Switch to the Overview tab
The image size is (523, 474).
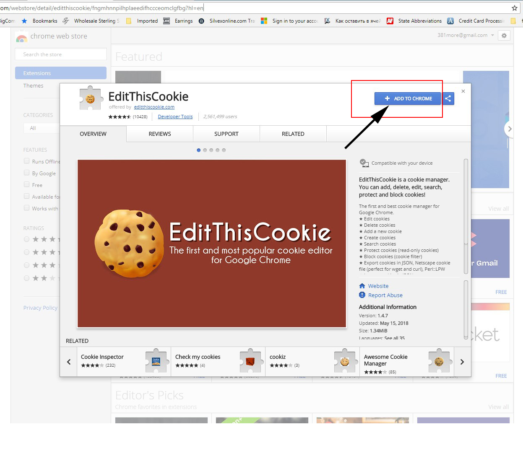93,134
